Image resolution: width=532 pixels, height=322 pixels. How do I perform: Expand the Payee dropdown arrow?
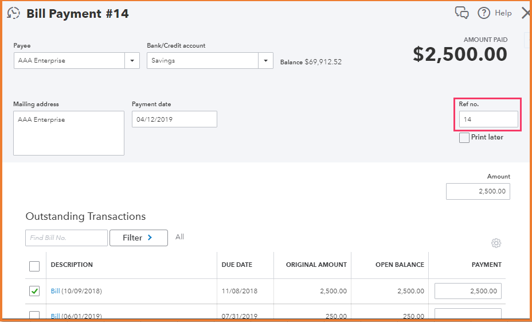pos(132,61)
